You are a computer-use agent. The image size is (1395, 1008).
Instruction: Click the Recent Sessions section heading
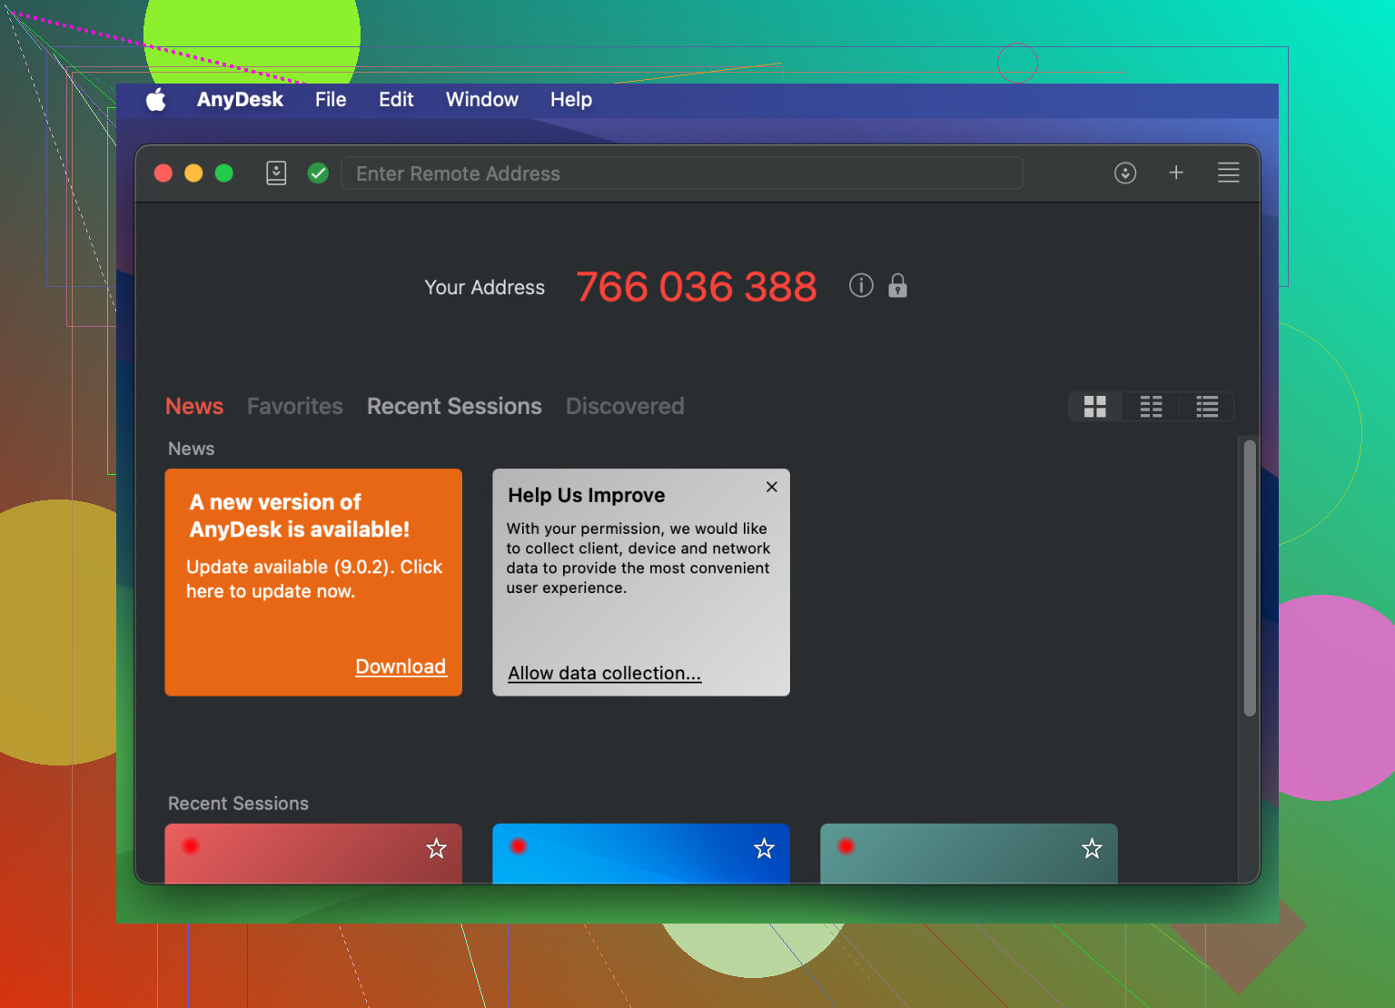(238, 804)
